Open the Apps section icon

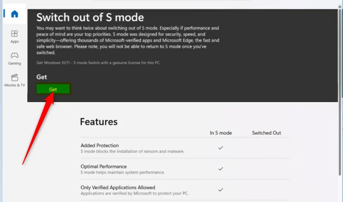point(14,34)
